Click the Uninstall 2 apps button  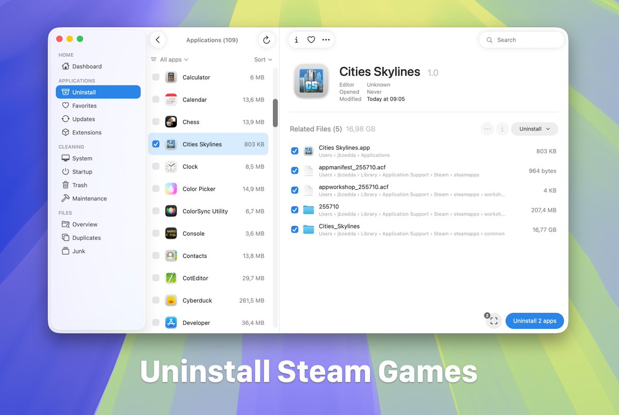(534, 321)
